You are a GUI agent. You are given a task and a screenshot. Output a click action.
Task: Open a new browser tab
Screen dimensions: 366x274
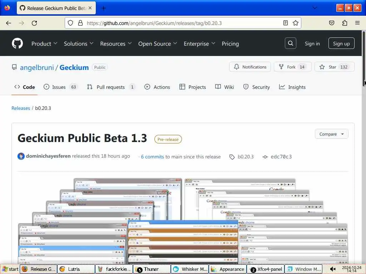point(103,8)
